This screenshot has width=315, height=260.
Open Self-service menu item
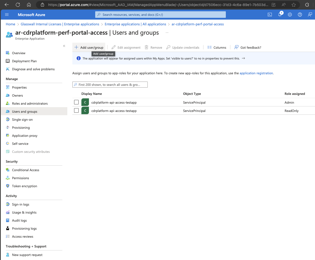20,144
